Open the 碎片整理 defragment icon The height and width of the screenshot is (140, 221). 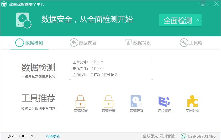tap(164, 101)
